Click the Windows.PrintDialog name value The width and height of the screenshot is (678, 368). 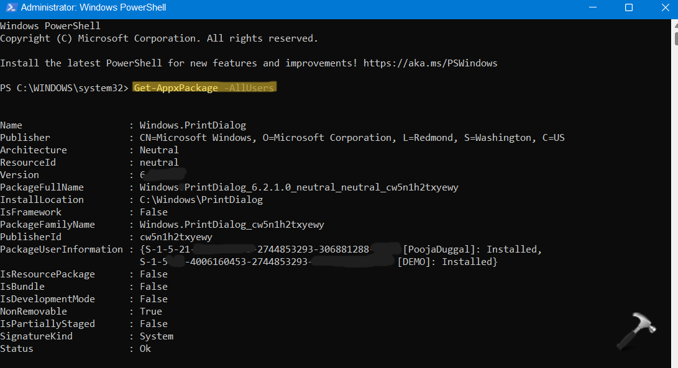[x=193, y=125]
